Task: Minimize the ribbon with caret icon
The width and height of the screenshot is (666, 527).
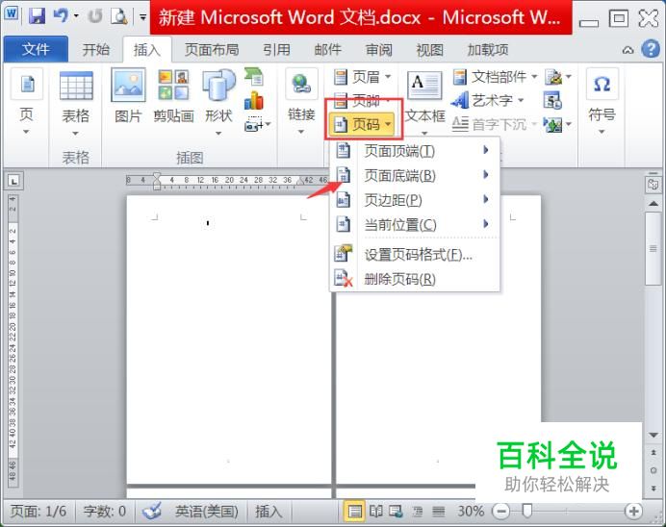Action: (x=628, y=50)
